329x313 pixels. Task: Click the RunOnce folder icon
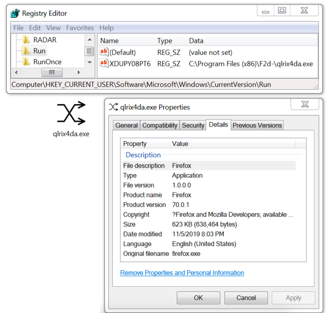click(x=26, y=62)
